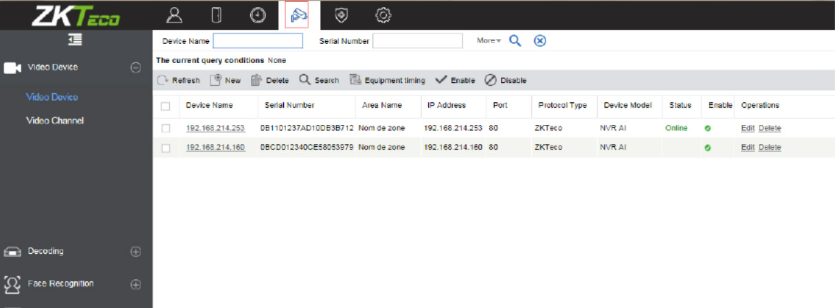Open the Attendance clock module icon
Screen dimensions: 835x308
pyautogui.click(x=256, y=14)
